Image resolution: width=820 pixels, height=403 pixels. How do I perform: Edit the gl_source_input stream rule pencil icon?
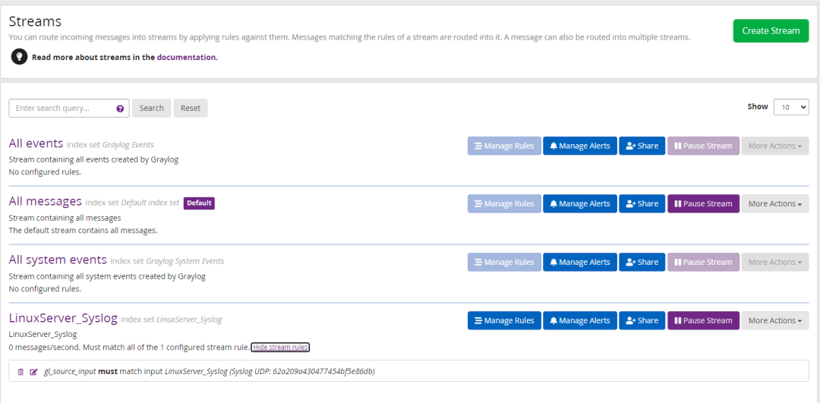tap(34, 372)
